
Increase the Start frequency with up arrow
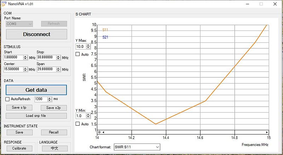click(25, 56)
